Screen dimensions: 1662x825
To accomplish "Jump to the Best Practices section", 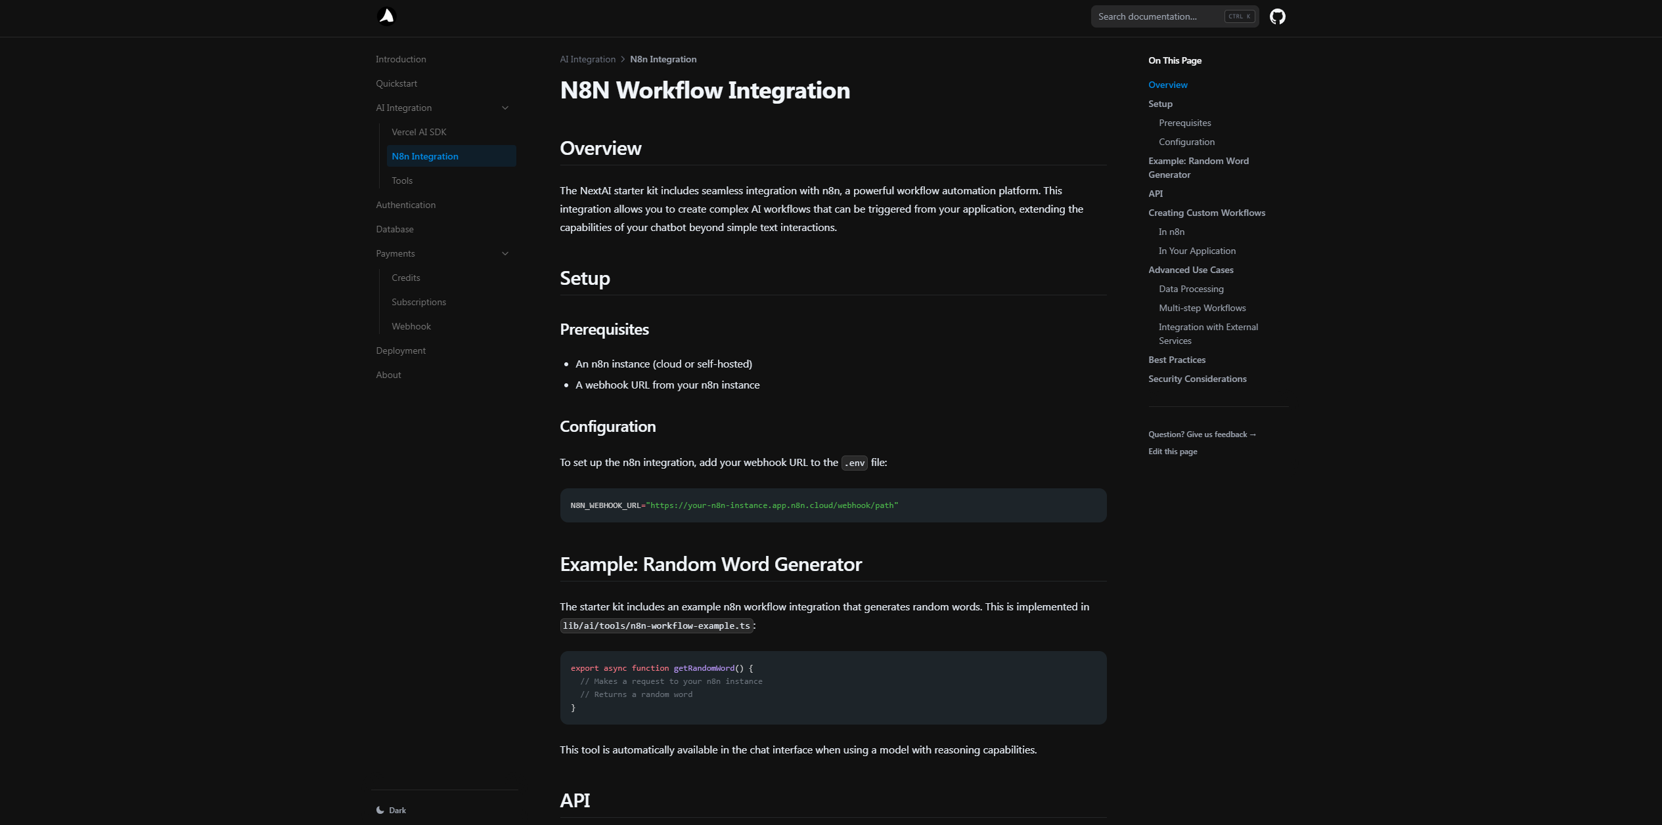I will click(x=1177, y=360).
